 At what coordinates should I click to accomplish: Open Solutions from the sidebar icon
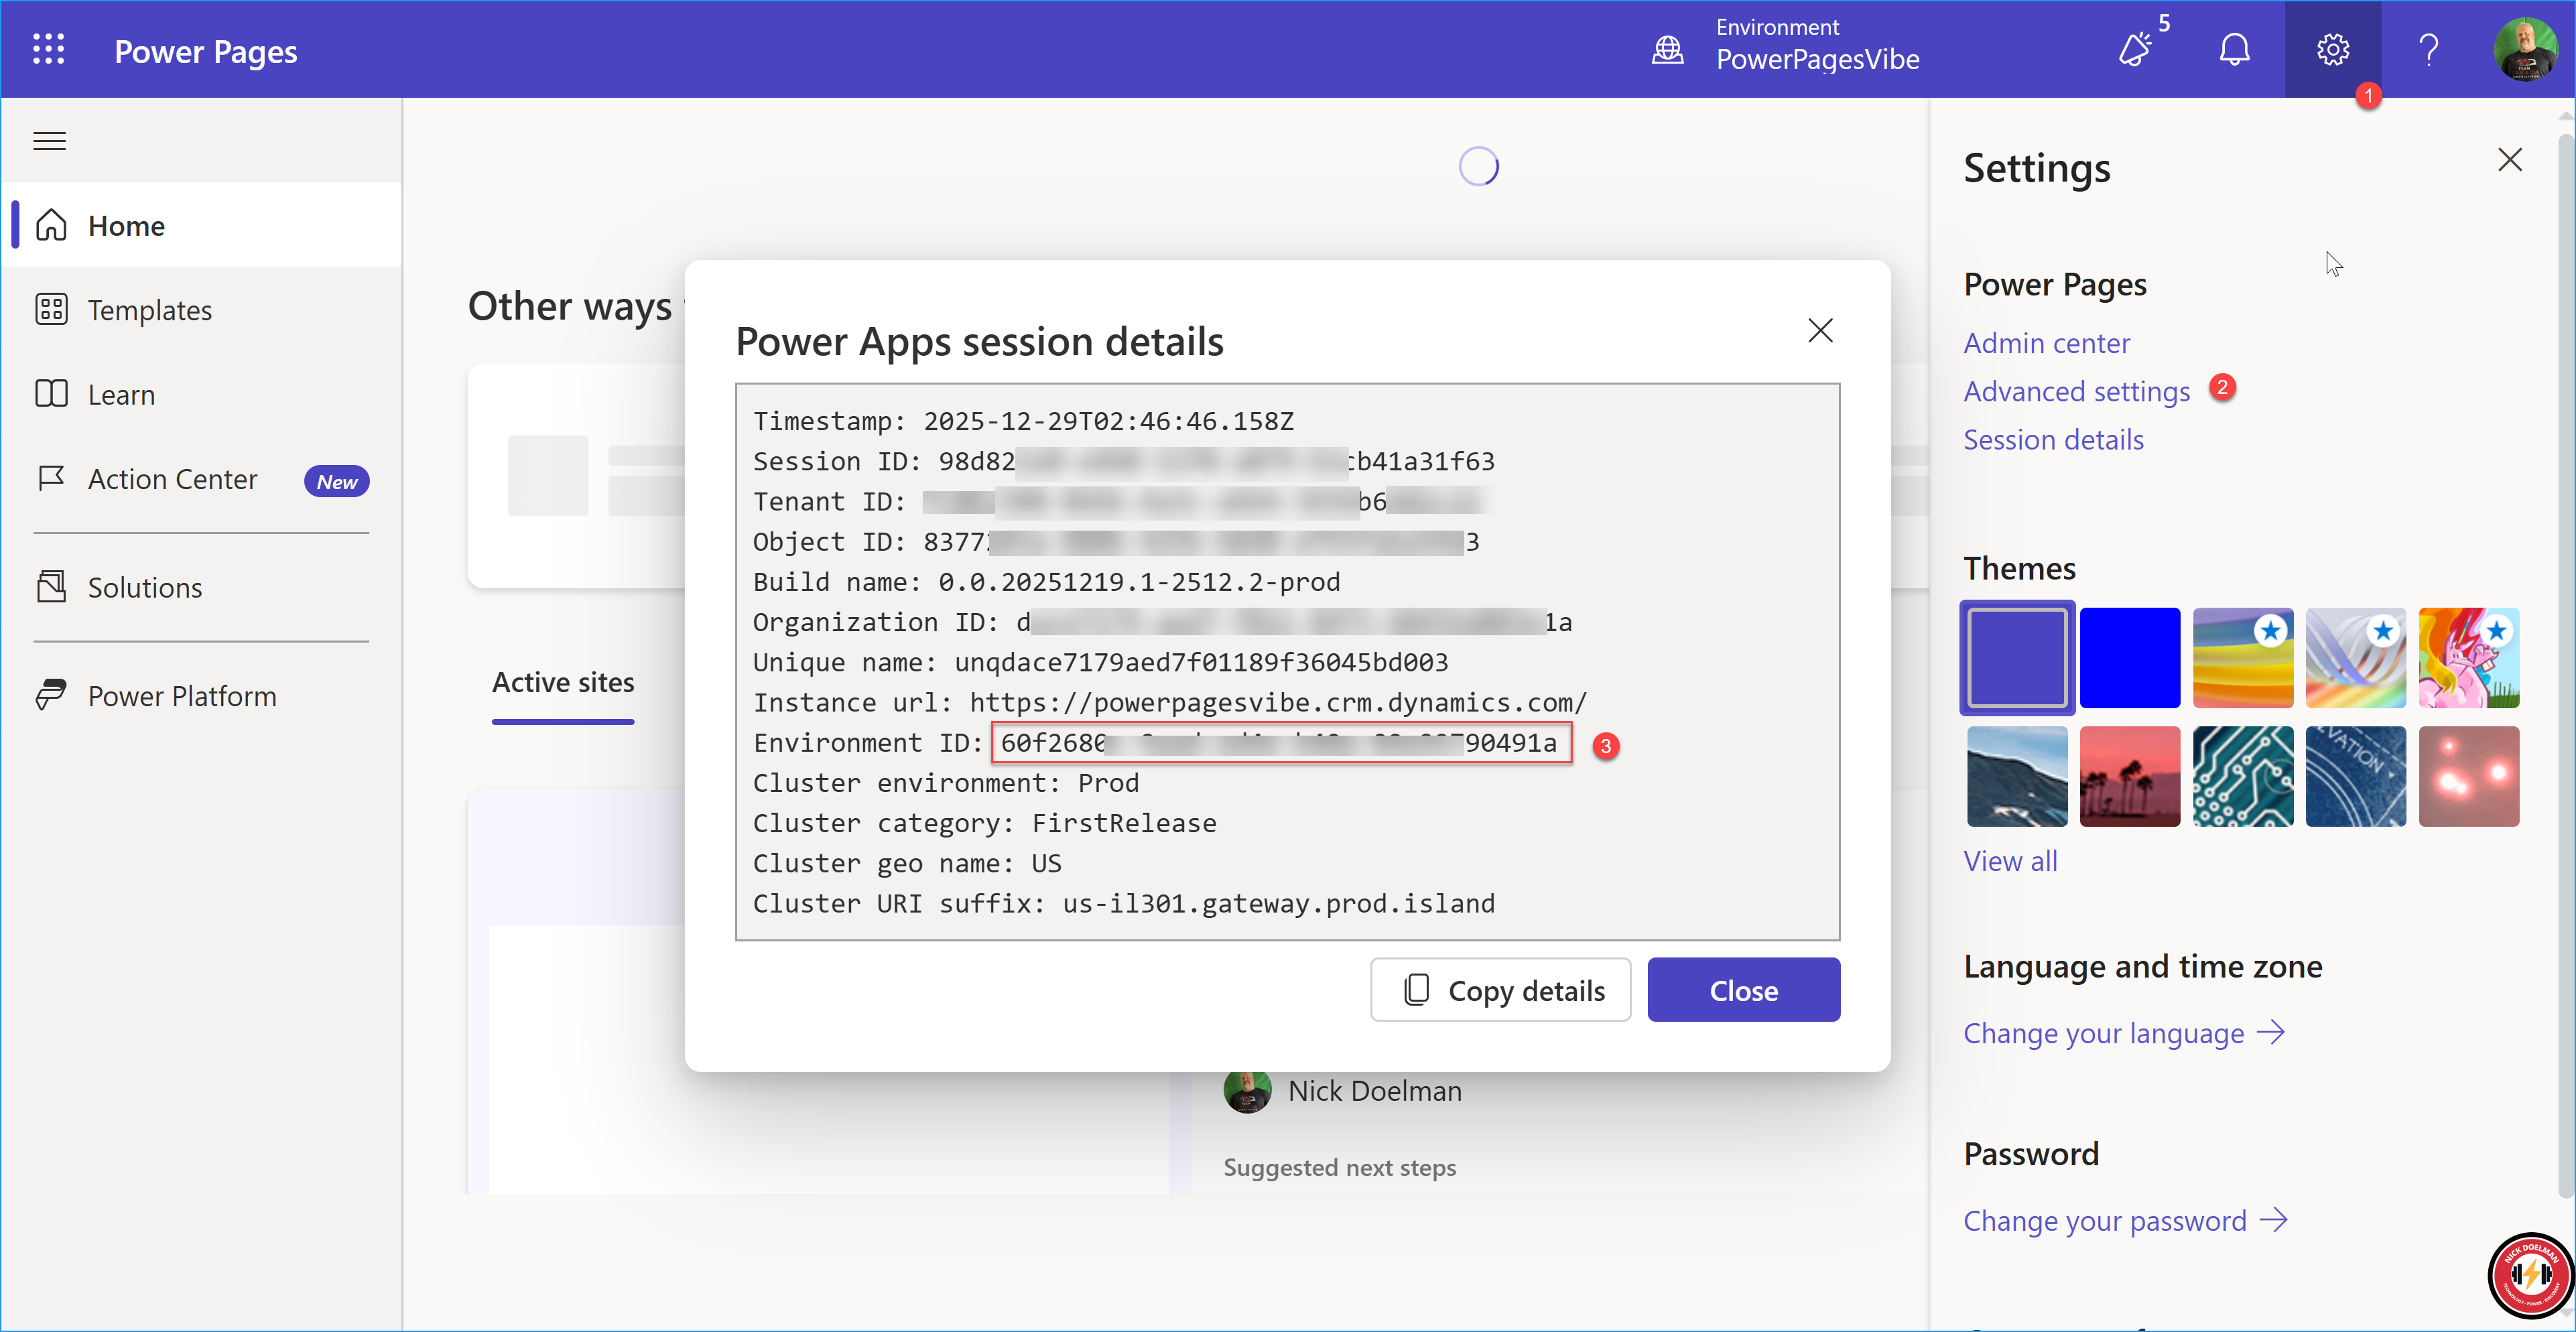[x=52, y=587]
